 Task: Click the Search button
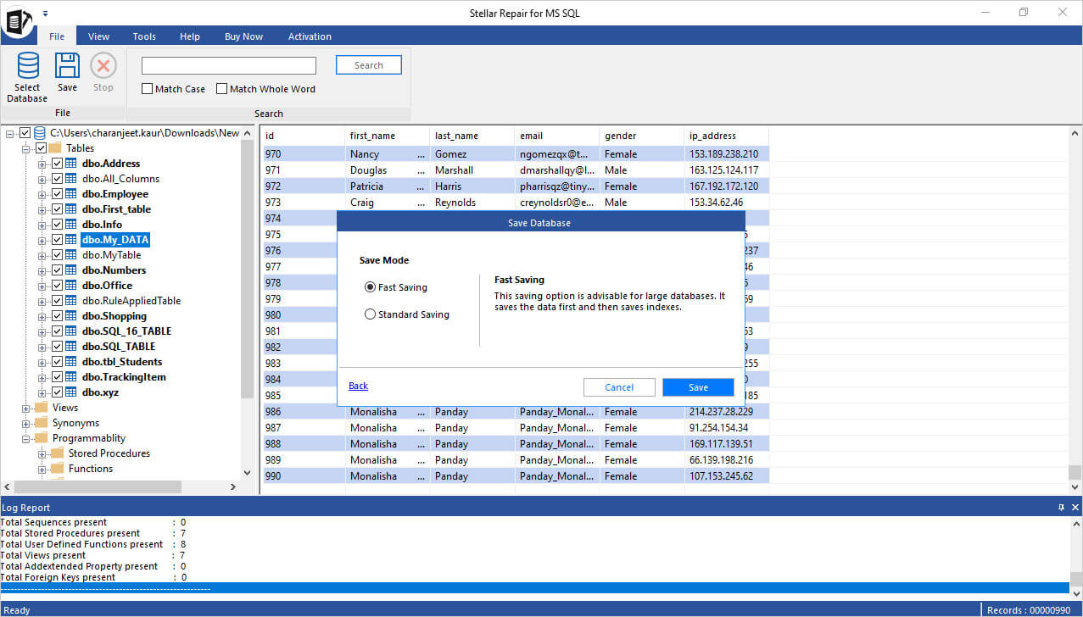pos(369,65)
